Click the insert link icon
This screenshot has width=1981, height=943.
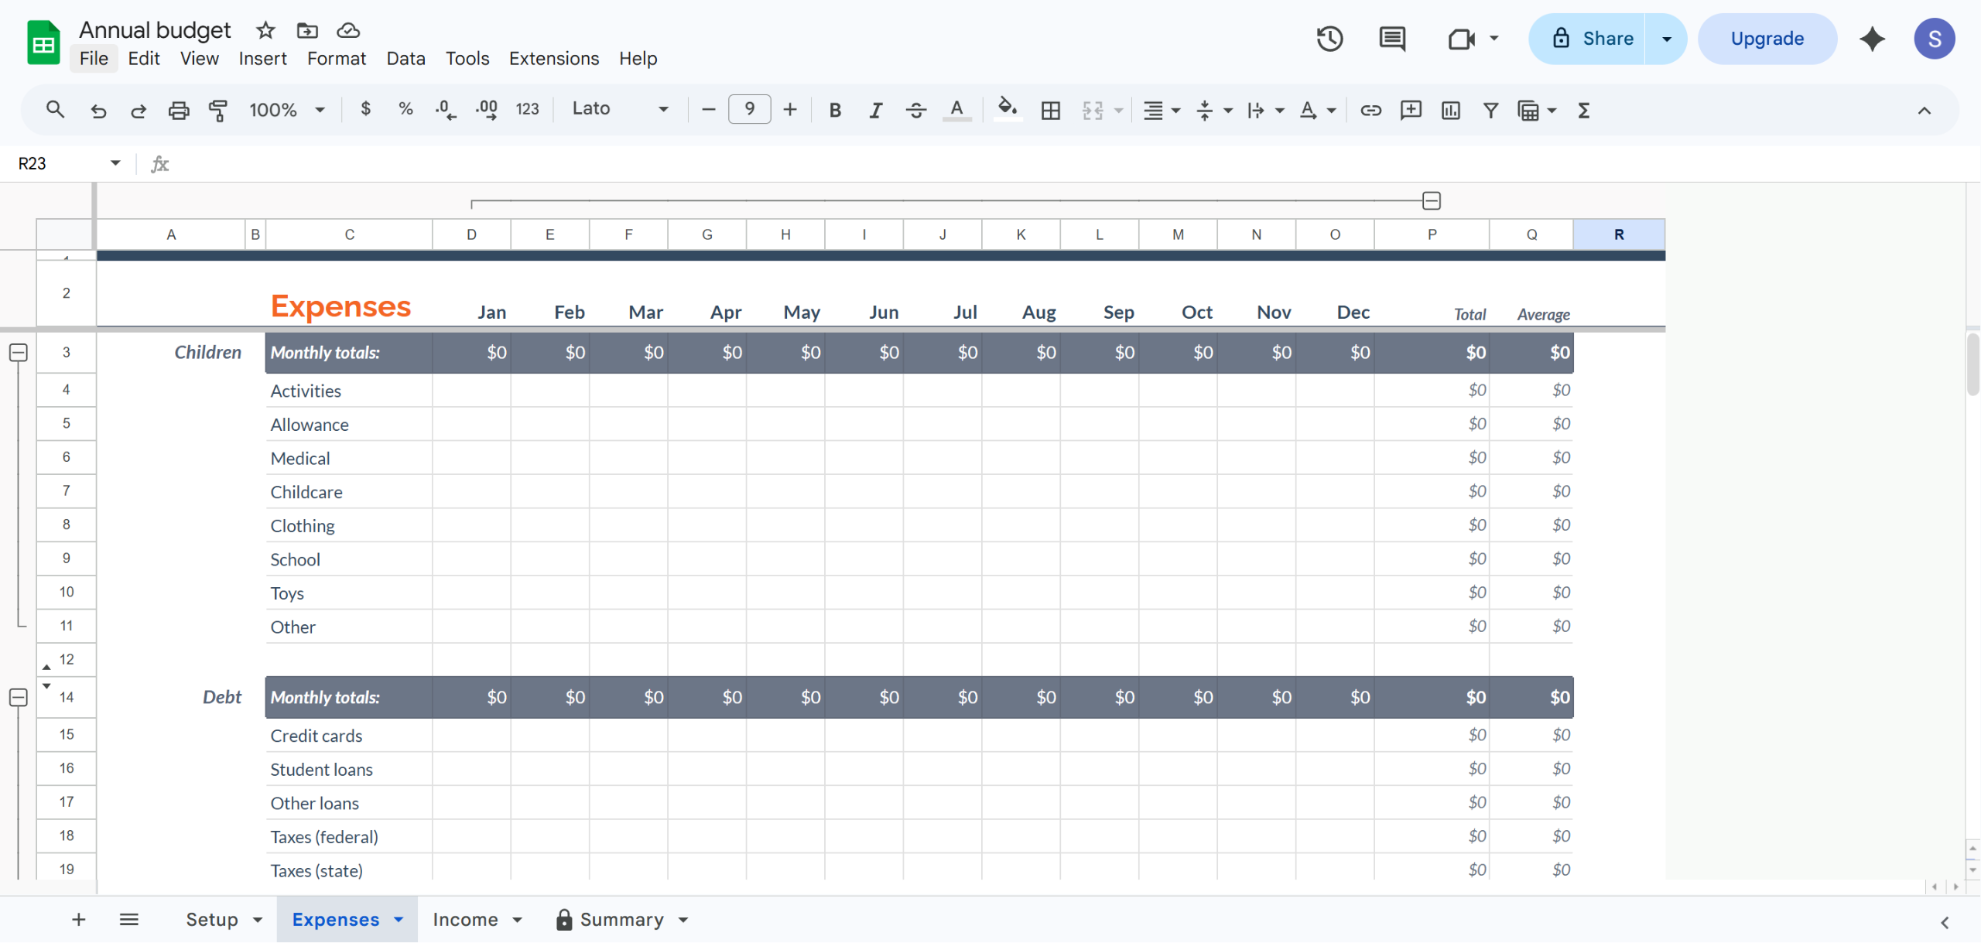click(x=1370, y=110)
